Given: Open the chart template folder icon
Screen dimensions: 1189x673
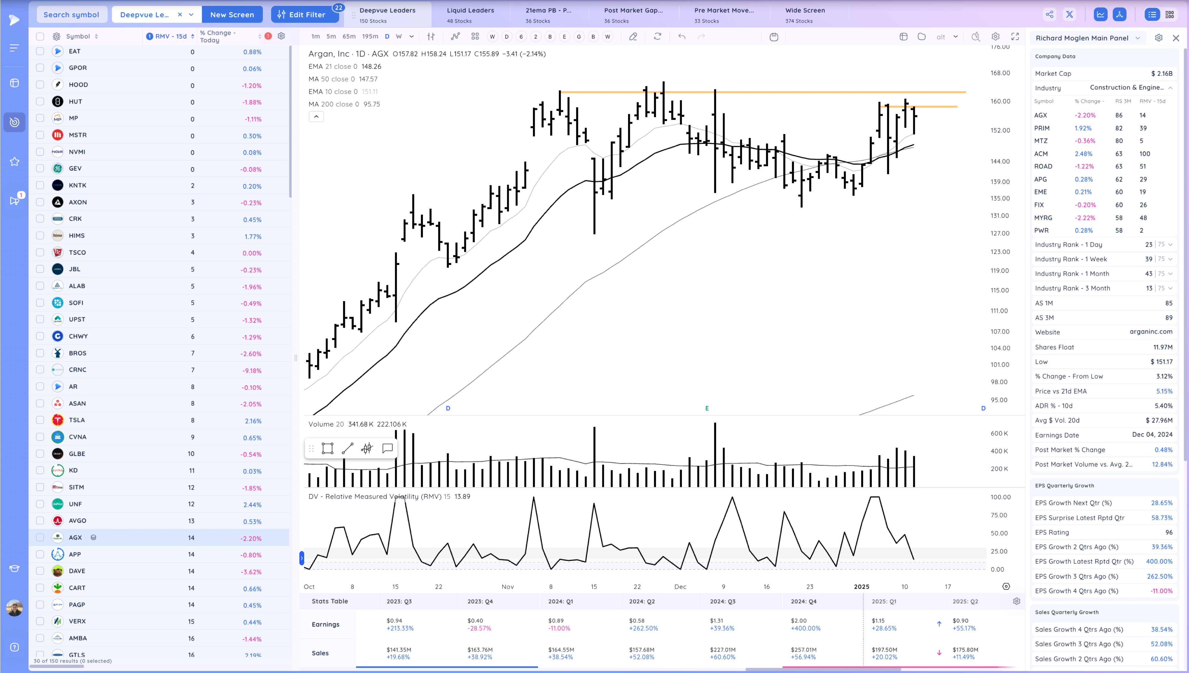Looking at the screenshot, I should tap(921, 37).
